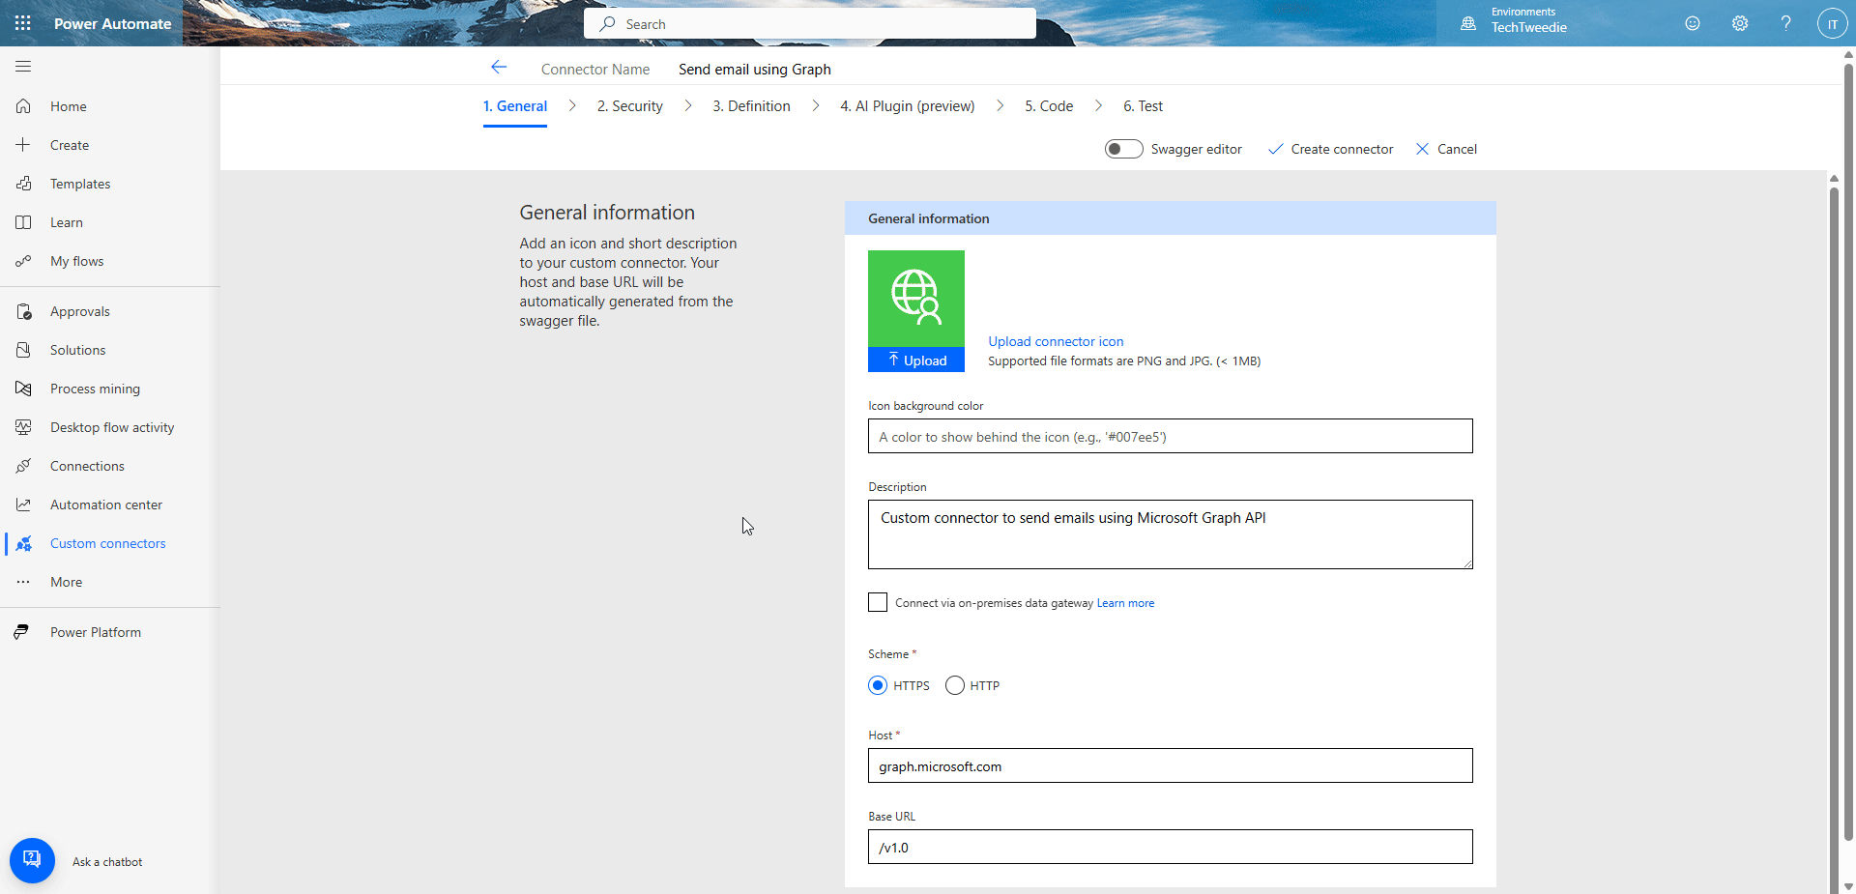The height and width of the screenshot is (894, 1856).
Task: Go to the 3. Definition tab
Action: pos(751,106)
